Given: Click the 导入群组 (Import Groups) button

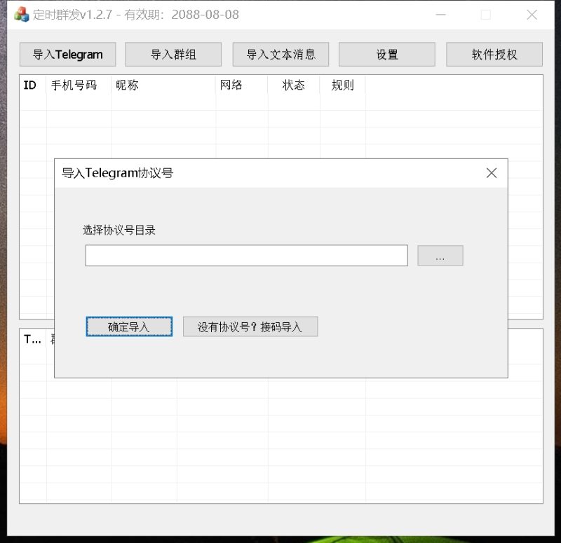Looking at the screenshot, I should pyautogui.click(x=173, y=54).
